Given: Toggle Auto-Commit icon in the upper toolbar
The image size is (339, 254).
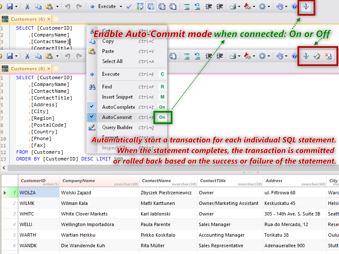Looking at the screenshot, I should click(x=306, y=6).
